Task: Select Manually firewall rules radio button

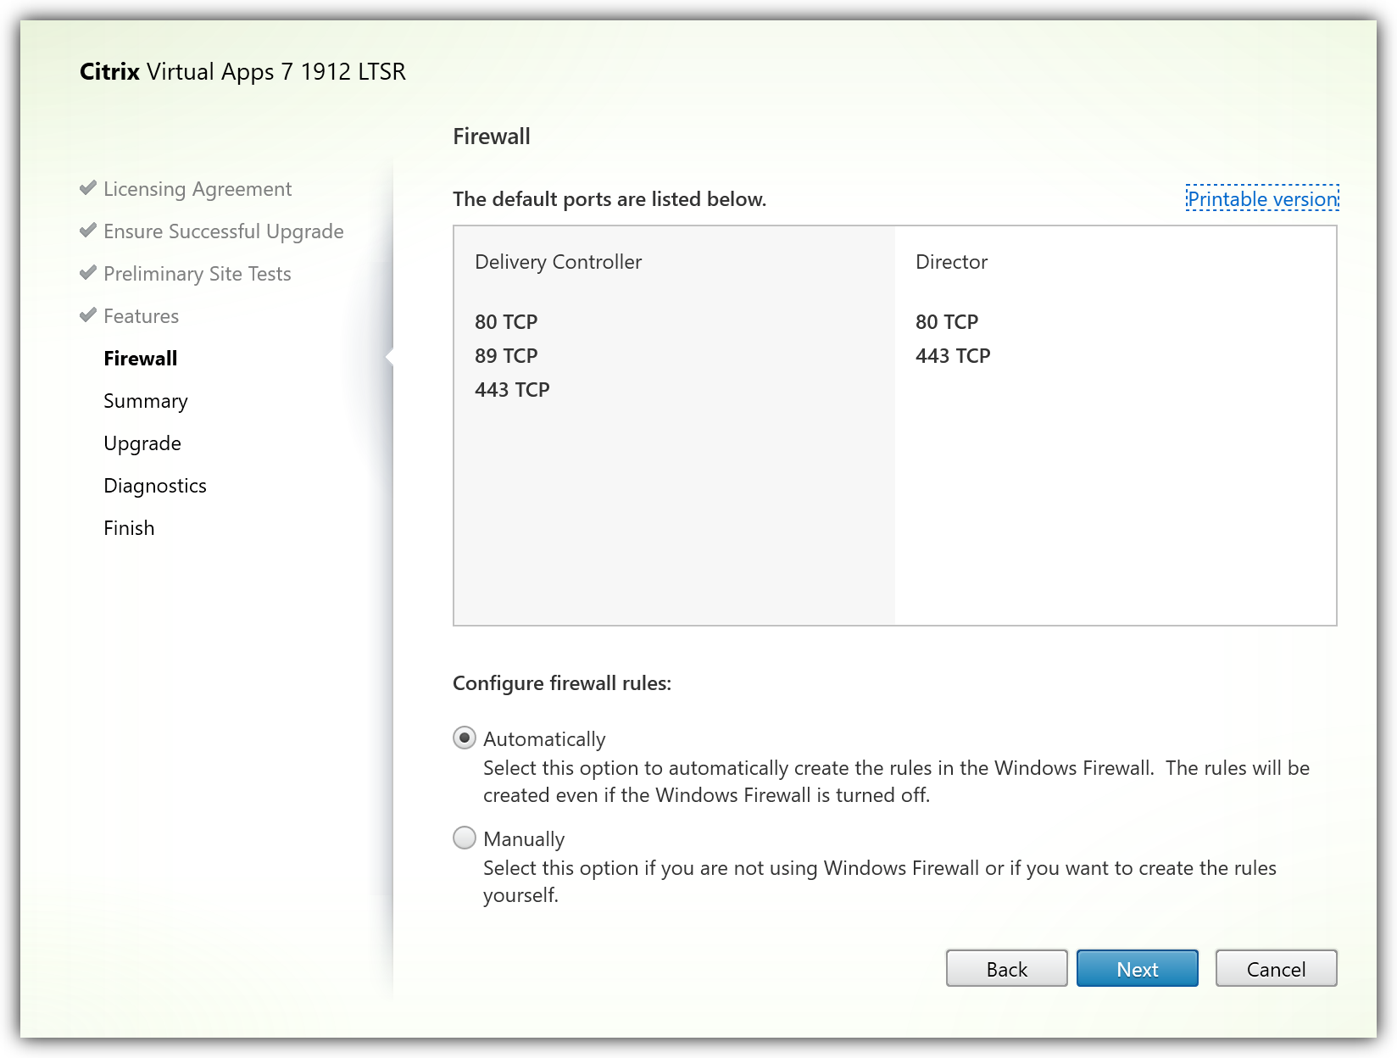Action: click(465, 838)
